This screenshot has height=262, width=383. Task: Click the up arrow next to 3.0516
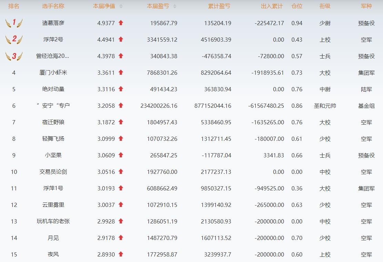click(x=121, y=171)
